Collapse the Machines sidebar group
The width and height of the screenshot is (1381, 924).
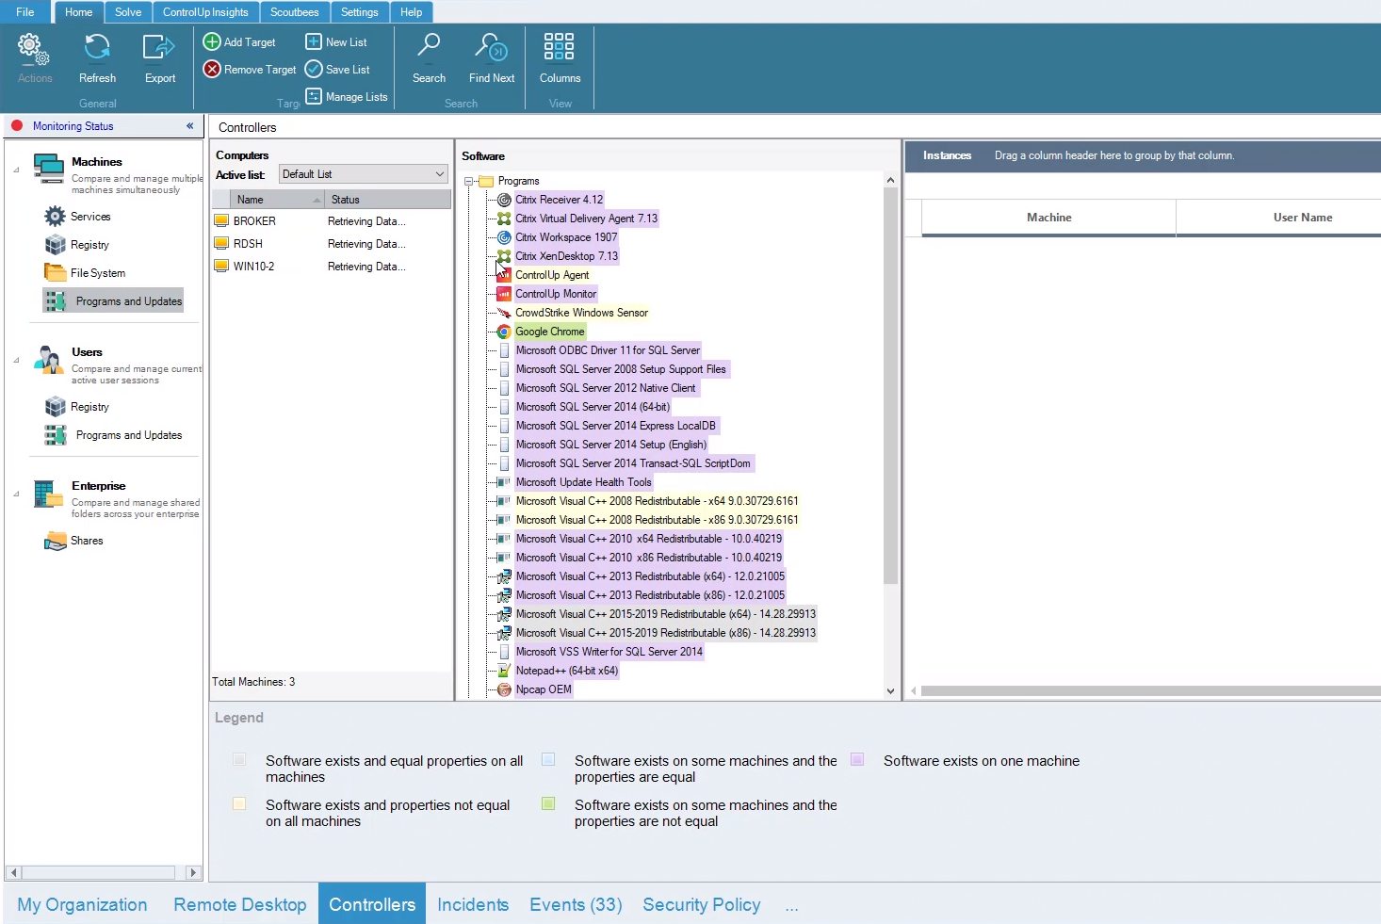tap(16, 170)
